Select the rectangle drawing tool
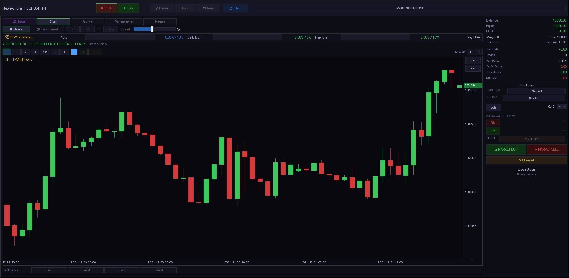Image resolution: width=569 pixels, height=278 pixels. pyautogui.click(x=35, y=52)
